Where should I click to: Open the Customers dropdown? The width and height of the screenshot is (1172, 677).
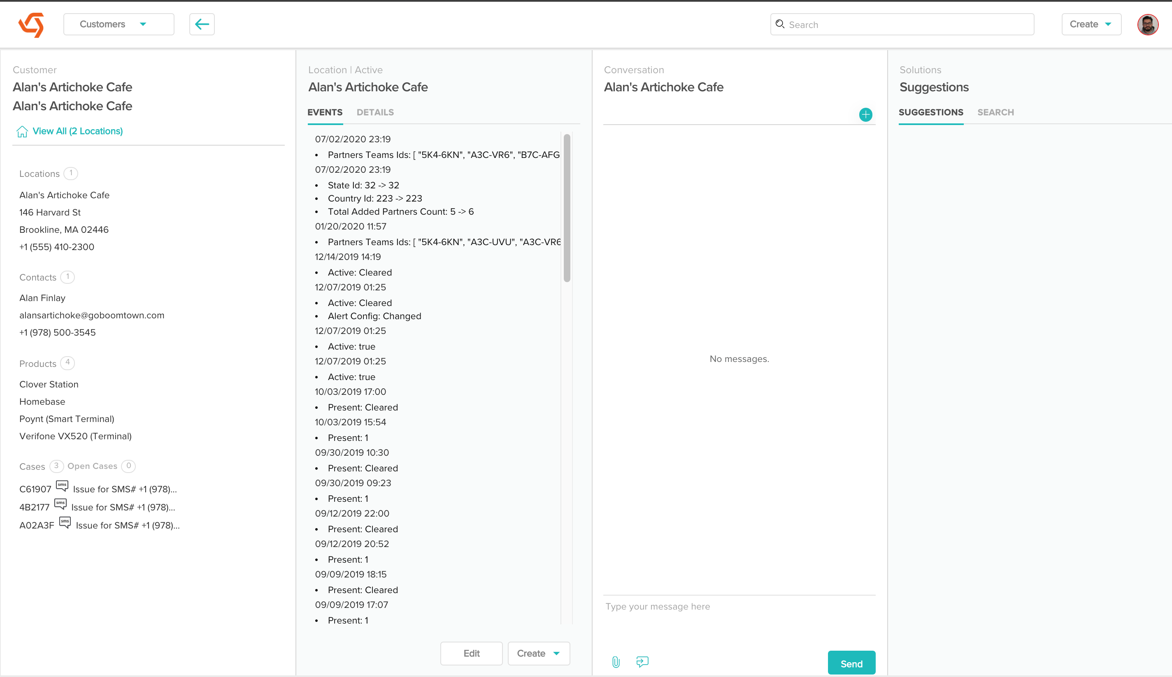pos(119,24)
